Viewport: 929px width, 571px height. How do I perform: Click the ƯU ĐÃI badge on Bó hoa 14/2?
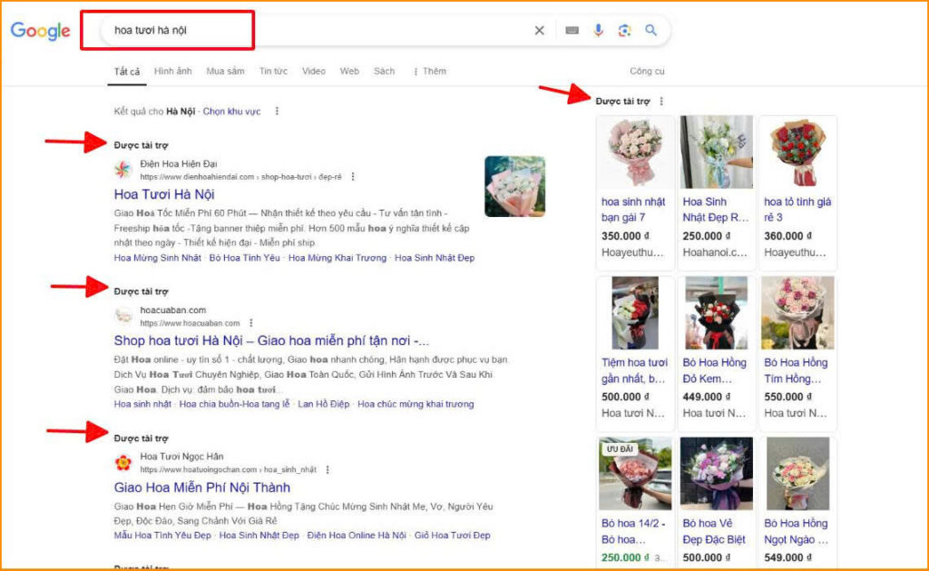pyautogui.click(x=620, y=448)
